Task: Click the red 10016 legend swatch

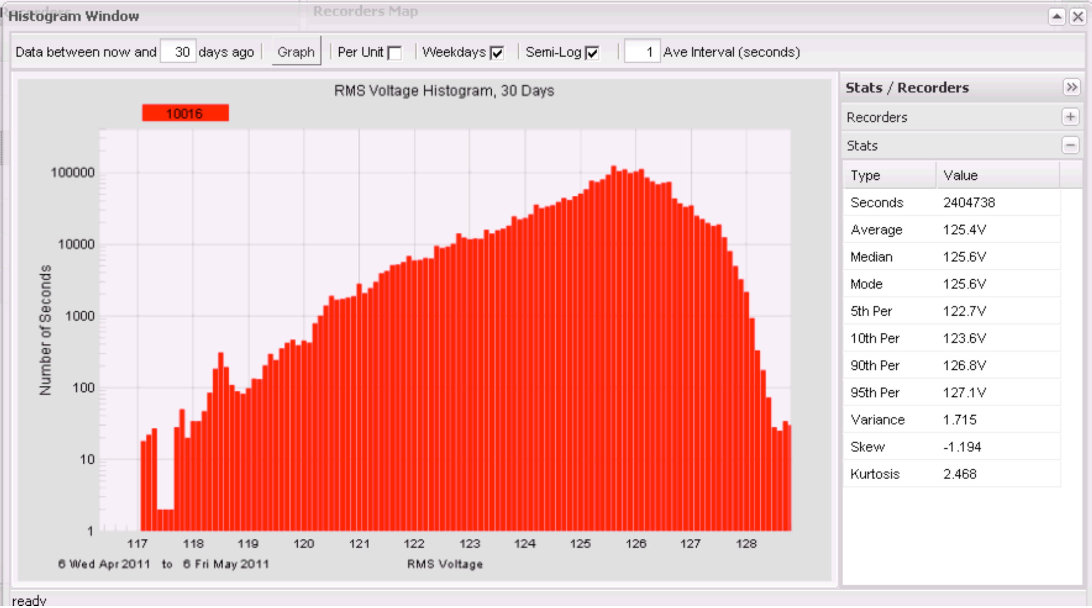Action: tap(185, 113)
